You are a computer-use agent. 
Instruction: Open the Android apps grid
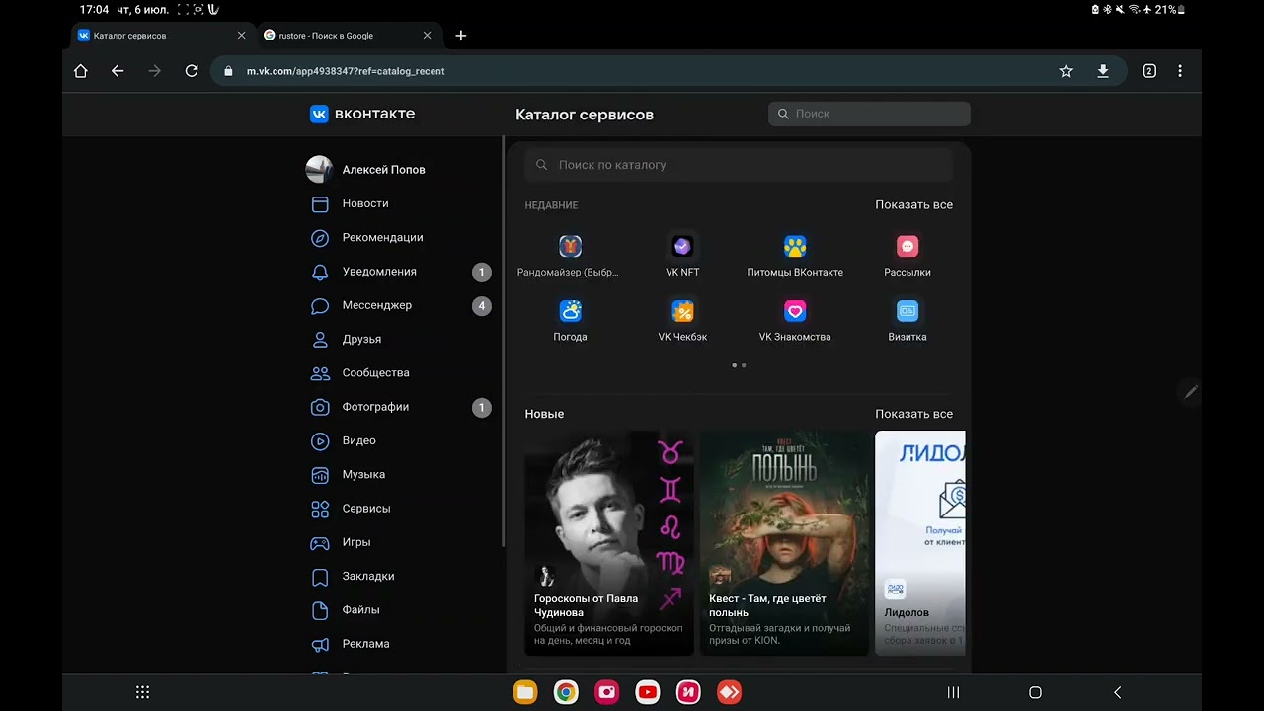point(142,692)
